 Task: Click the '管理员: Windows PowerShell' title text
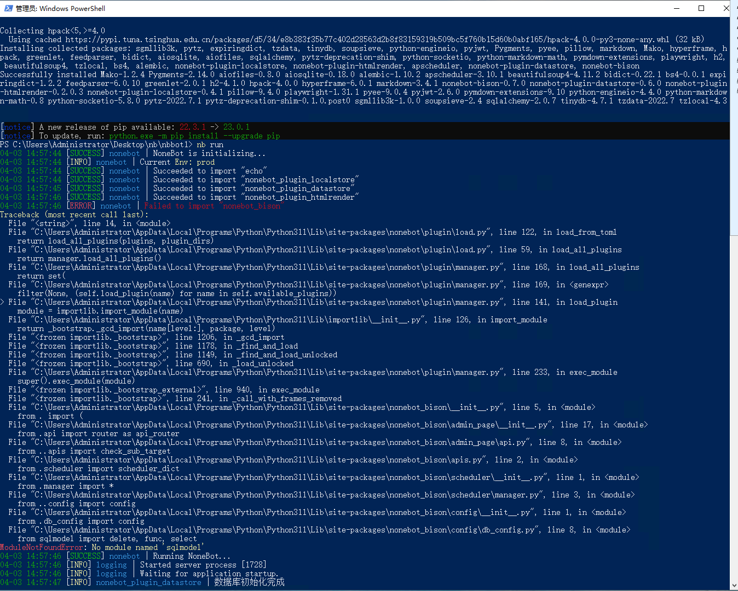click(60, 8)
